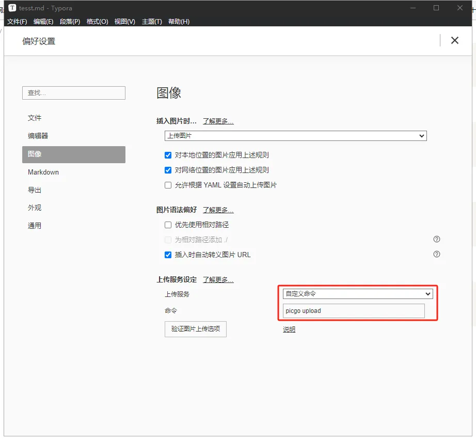
Task: Click the 验证图片上传选项 button
Action: pyautogui.click(x=196, y=329)
